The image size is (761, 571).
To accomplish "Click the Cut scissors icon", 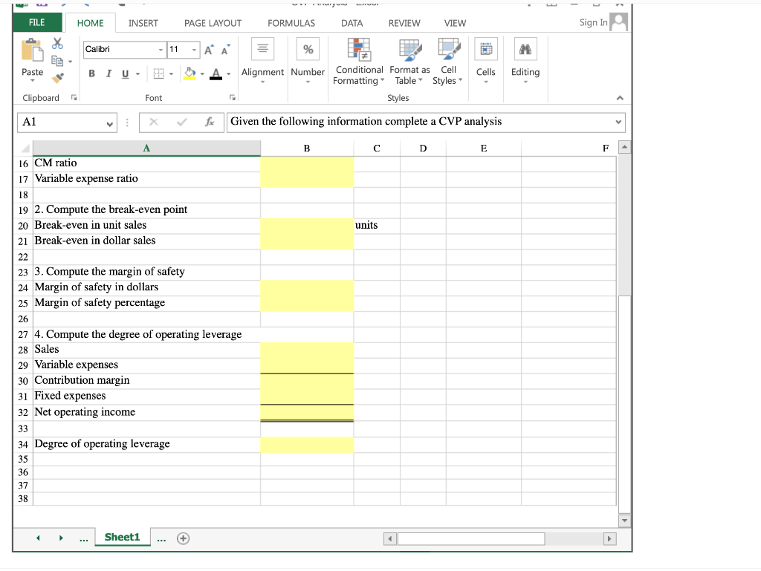I will point(57,44).
